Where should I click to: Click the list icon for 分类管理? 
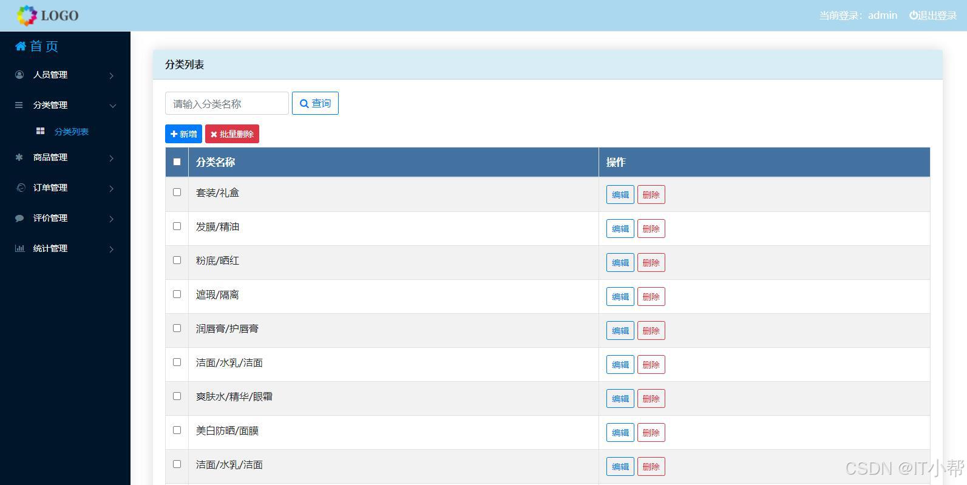tap(19, 105)
